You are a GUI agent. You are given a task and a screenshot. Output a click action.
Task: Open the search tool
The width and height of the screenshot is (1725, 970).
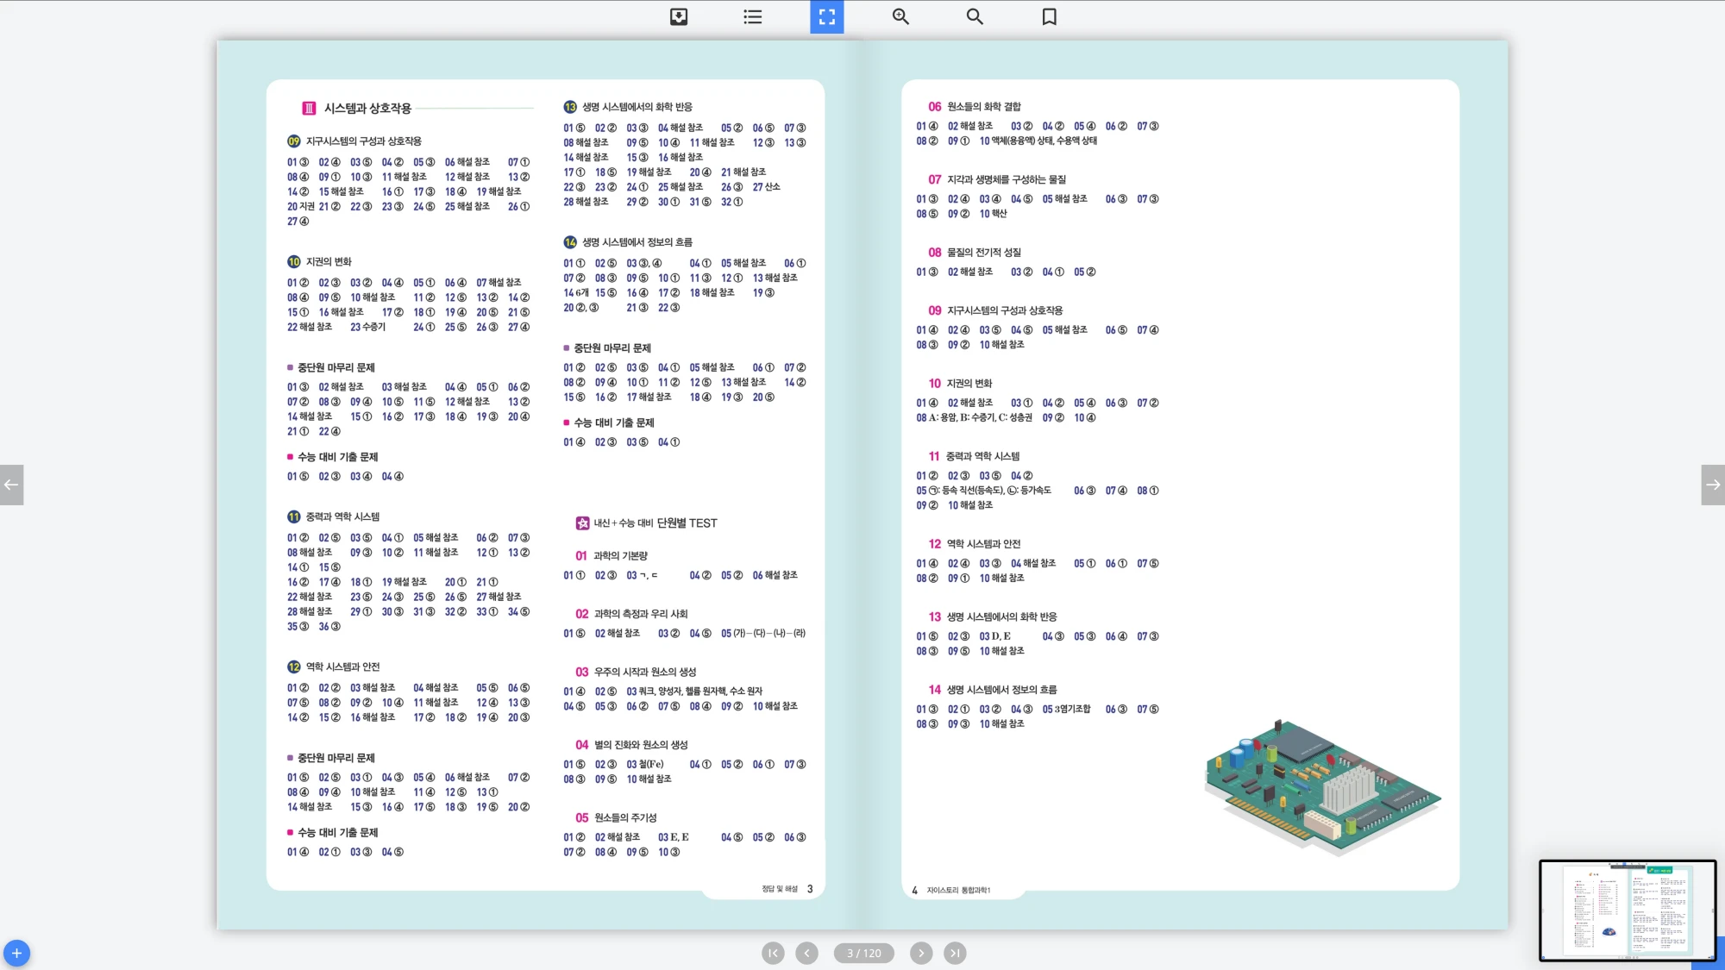click(975, 16)
